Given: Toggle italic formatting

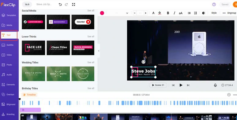Looking at the screenshot, I should coord(174,13).
